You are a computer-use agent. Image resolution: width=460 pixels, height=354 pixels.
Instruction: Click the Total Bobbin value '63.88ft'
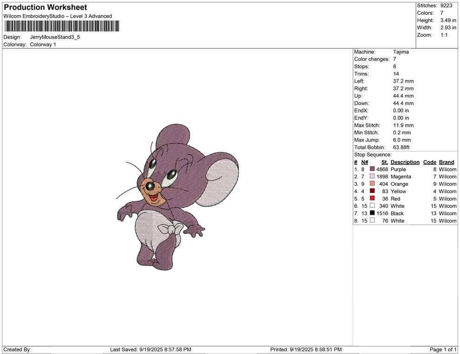[x=401, y=147]
